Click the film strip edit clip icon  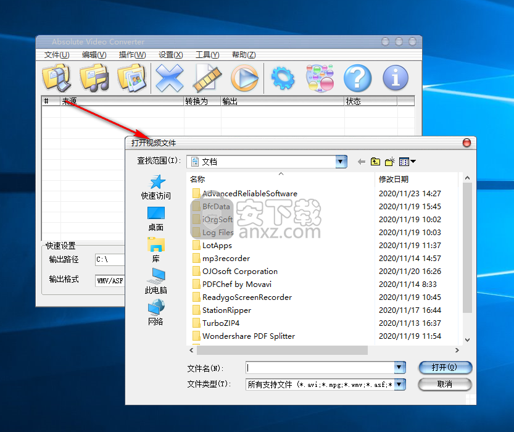[x=207, y=78]
